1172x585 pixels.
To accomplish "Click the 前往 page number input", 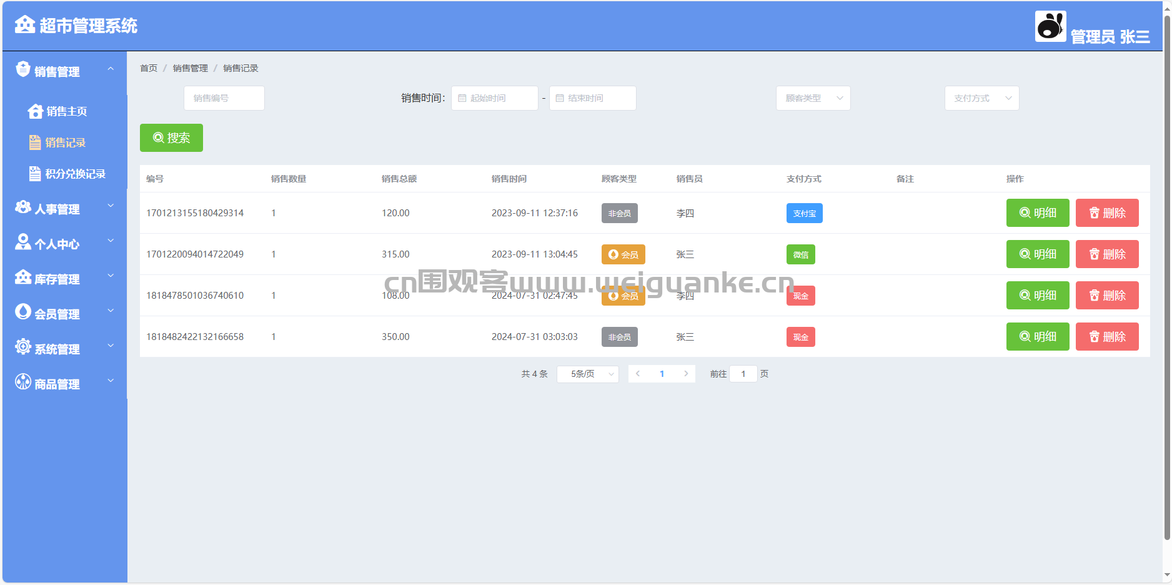I will [743, 374].
